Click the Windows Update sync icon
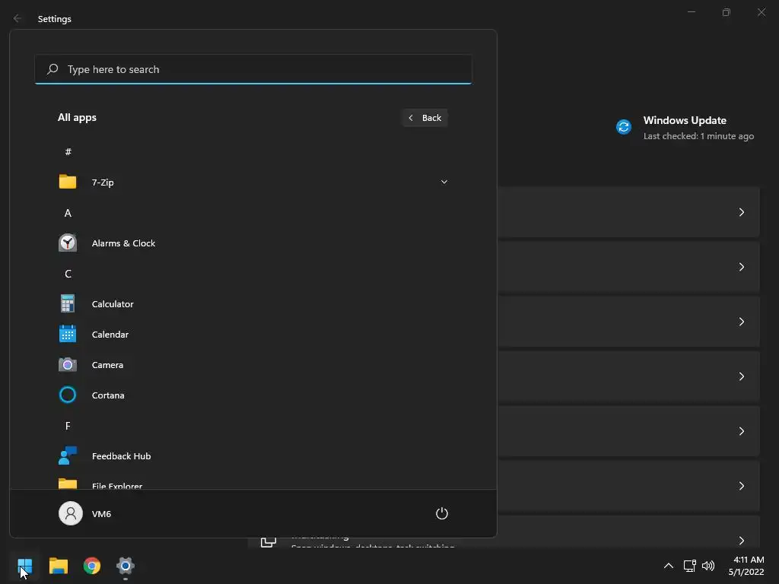This screenshot has height=584, width=779. point(624,127)
